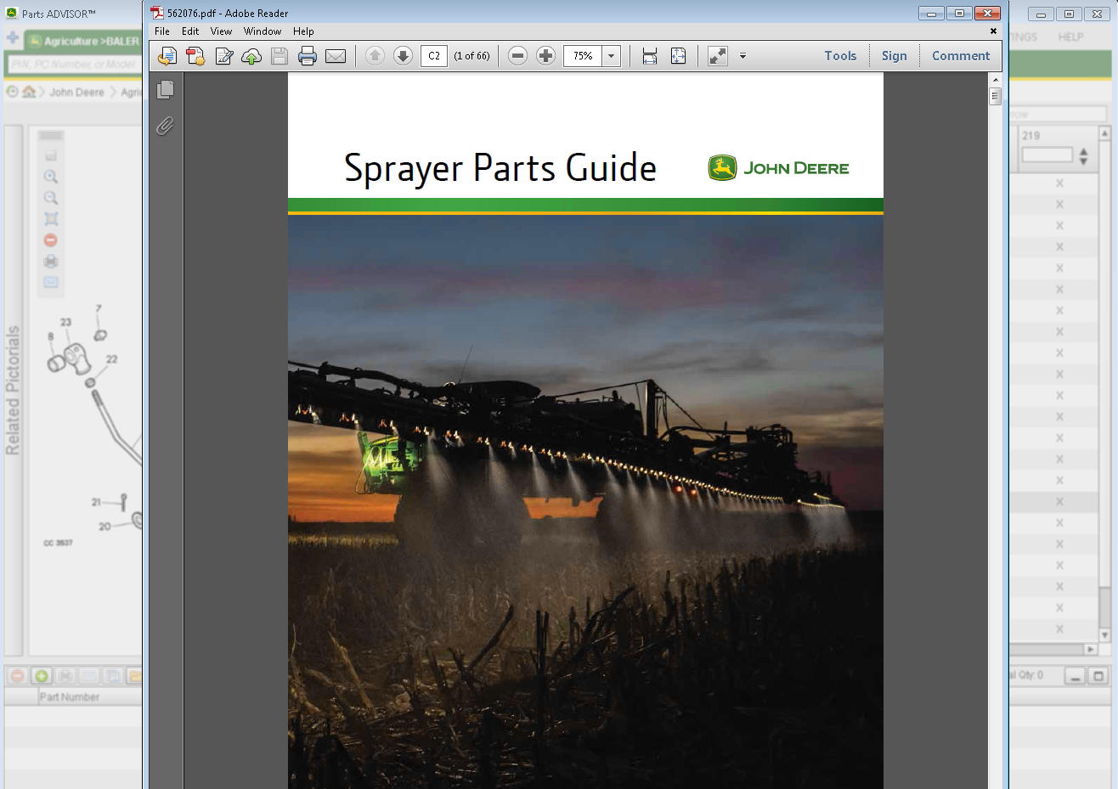The width and height of the screenshot is (1118, 789).
Task: Click the PIN, PC Number, or Model search field
Action: click(75, 65)
